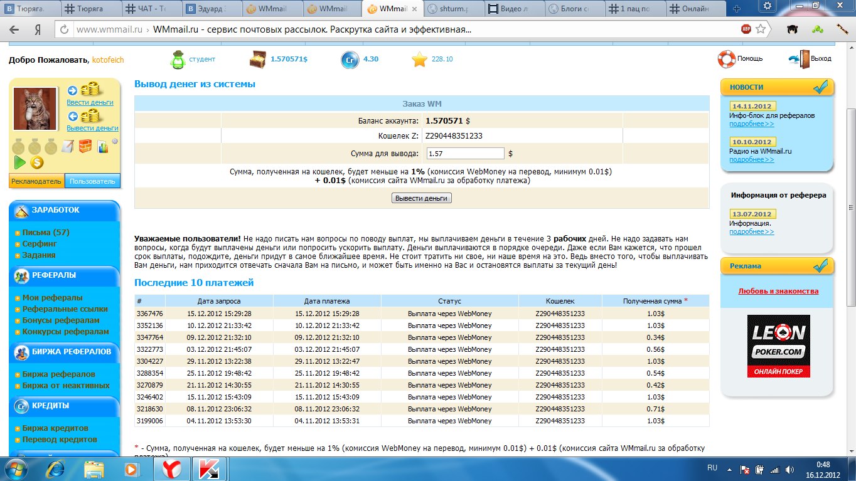Go back using the browser back arrow
The height and width of the screenshot is (481, 856).
point(14,29)
